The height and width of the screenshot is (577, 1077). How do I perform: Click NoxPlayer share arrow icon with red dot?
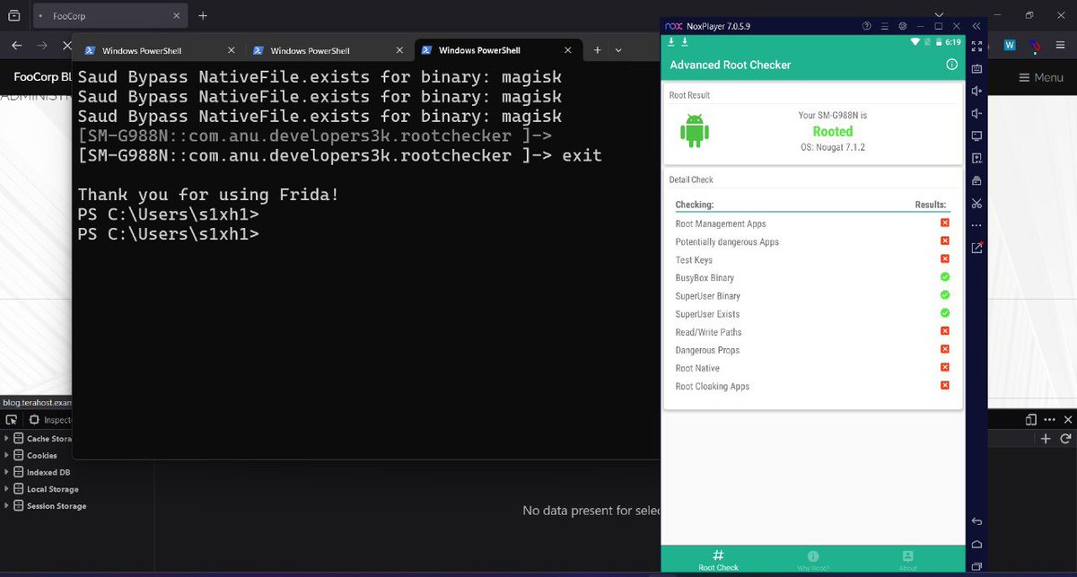click(976, 248)
